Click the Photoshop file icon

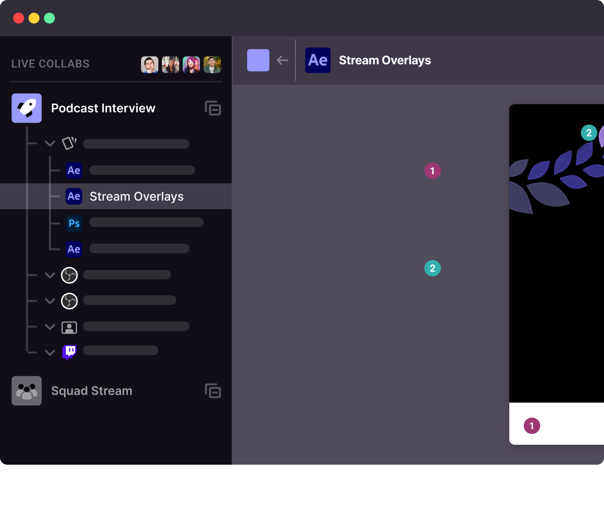[74, 223]
